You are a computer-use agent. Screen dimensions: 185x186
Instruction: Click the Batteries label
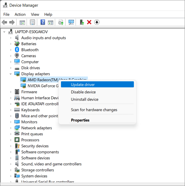(29, 44)
